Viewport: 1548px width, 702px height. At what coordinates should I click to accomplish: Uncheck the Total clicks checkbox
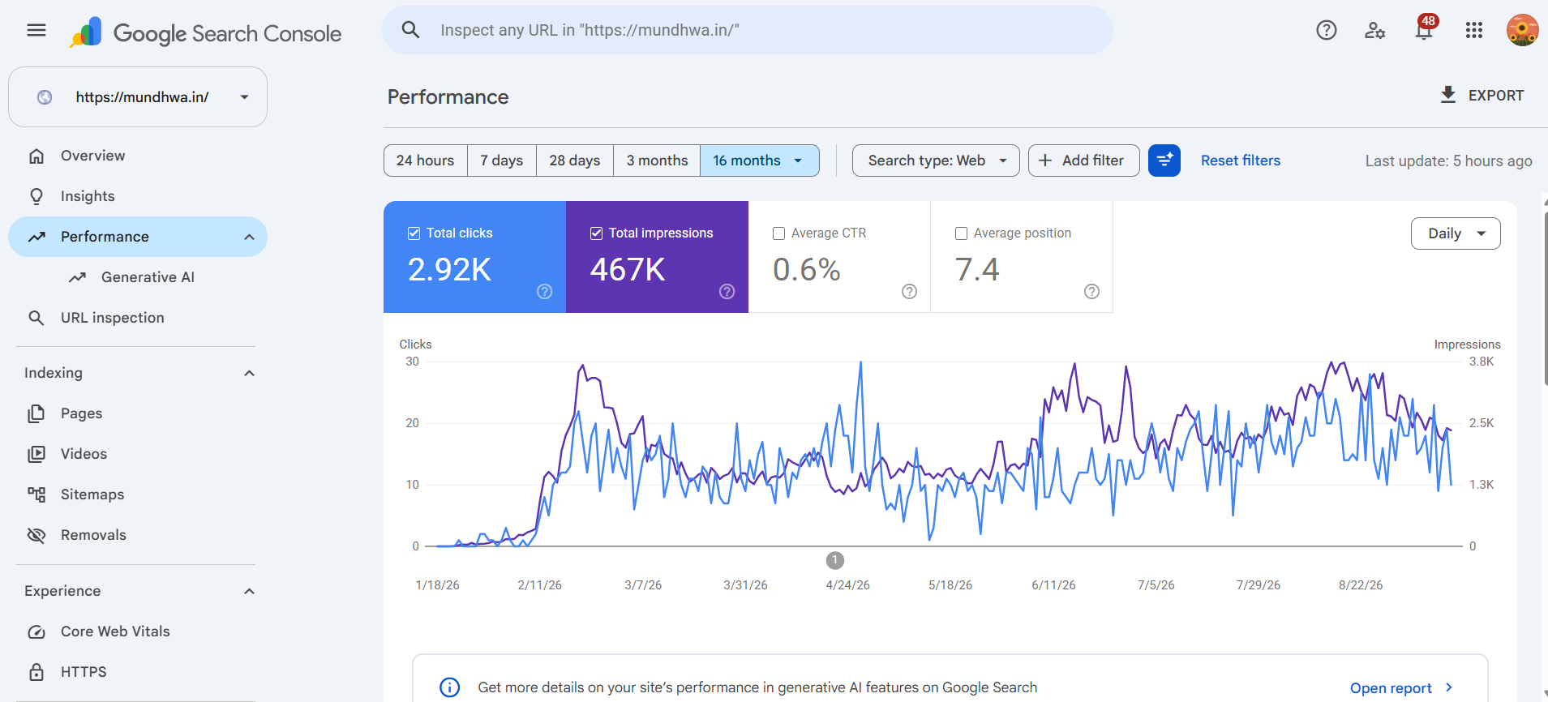click(x=414, y=233)
